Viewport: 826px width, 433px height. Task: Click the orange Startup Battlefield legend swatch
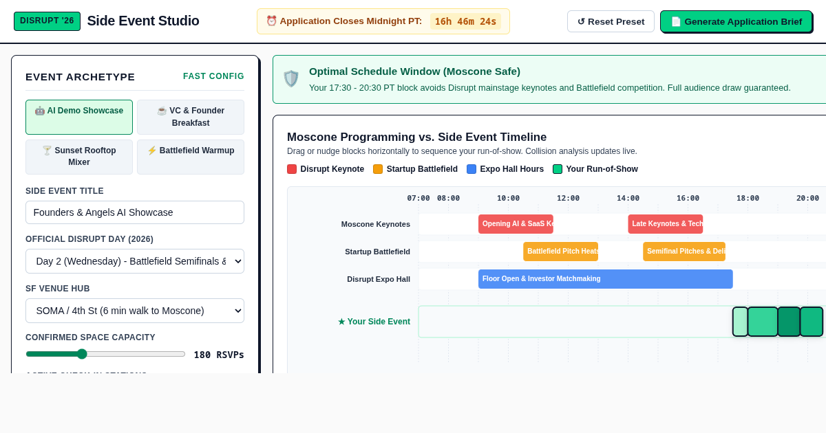coord(378,169)
